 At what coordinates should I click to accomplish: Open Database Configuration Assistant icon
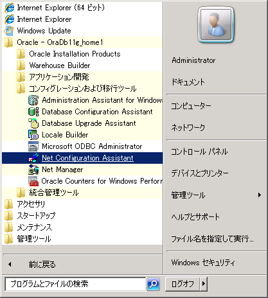click(x=33, y=112)
